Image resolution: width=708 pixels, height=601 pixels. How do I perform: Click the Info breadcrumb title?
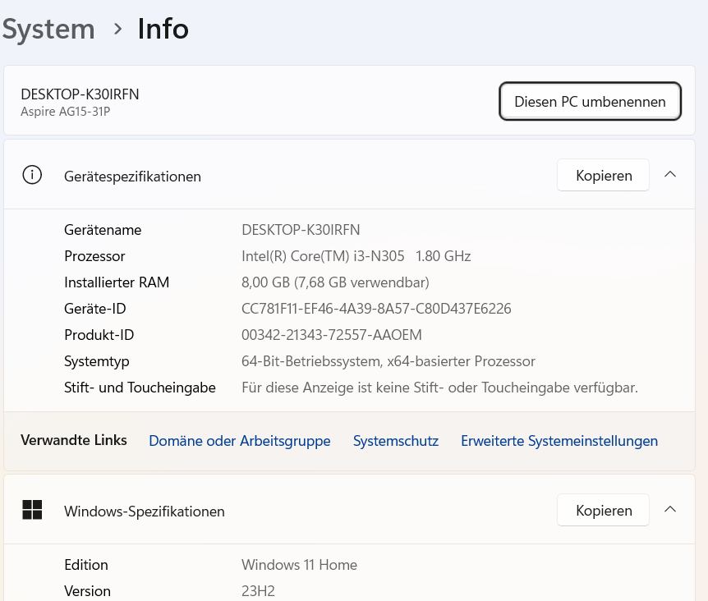163,29
